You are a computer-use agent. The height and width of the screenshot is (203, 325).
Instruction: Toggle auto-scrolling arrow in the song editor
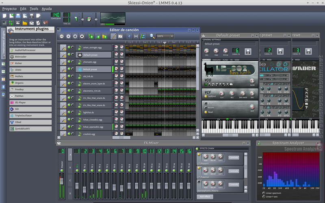tap(129, 36)
